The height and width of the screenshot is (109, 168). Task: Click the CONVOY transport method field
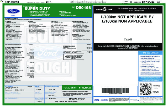tap(39, 101)
